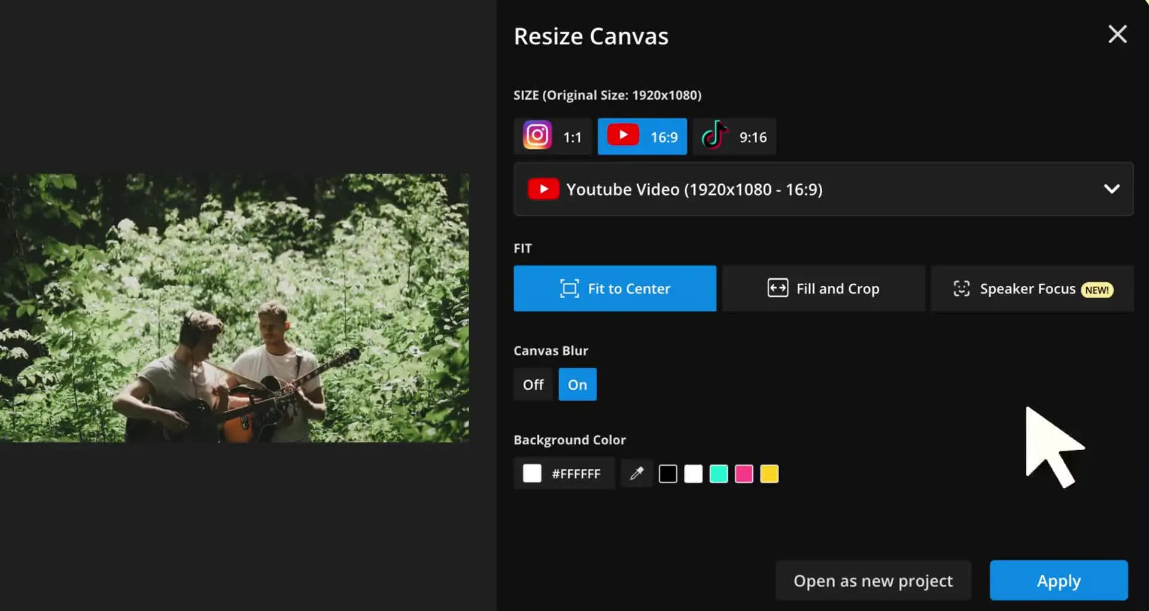Click the size dropdown chevron arrow
The height and width of the screenshot is (611, 1149).
coord(1111,189)
